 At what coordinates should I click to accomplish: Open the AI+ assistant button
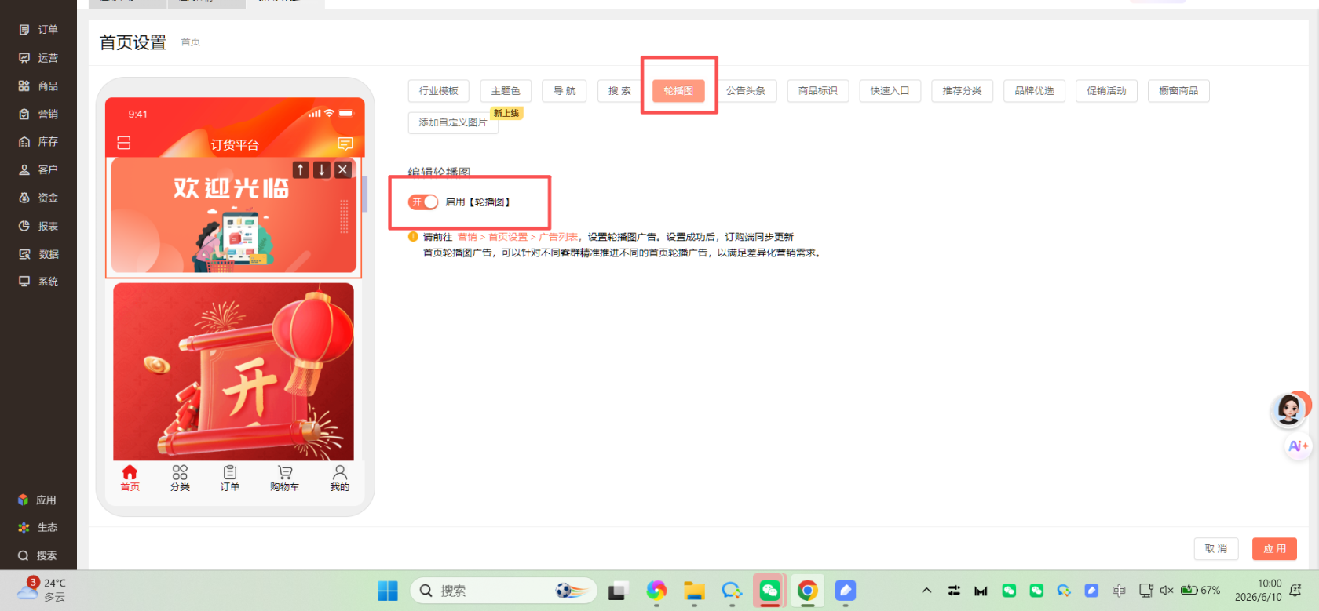click(x=1298, y=446)
